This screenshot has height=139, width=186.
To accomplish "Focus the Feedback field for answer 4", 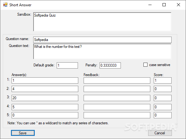I will point(117,107).
